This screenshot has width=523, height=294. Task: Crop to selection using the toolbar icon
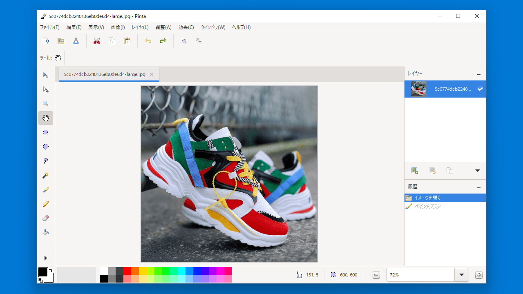184,41
